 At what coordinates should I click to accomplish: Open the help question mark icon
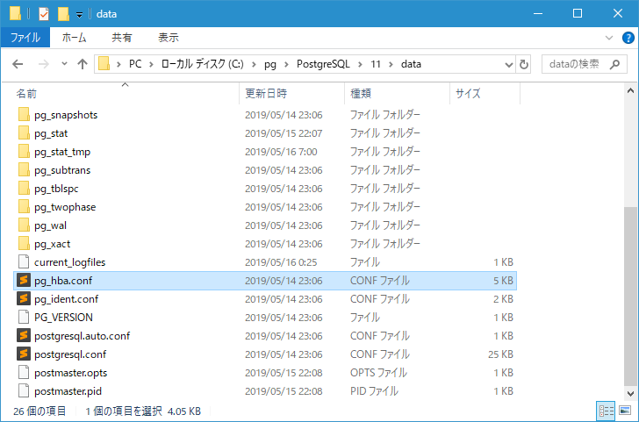click(628, 38)
